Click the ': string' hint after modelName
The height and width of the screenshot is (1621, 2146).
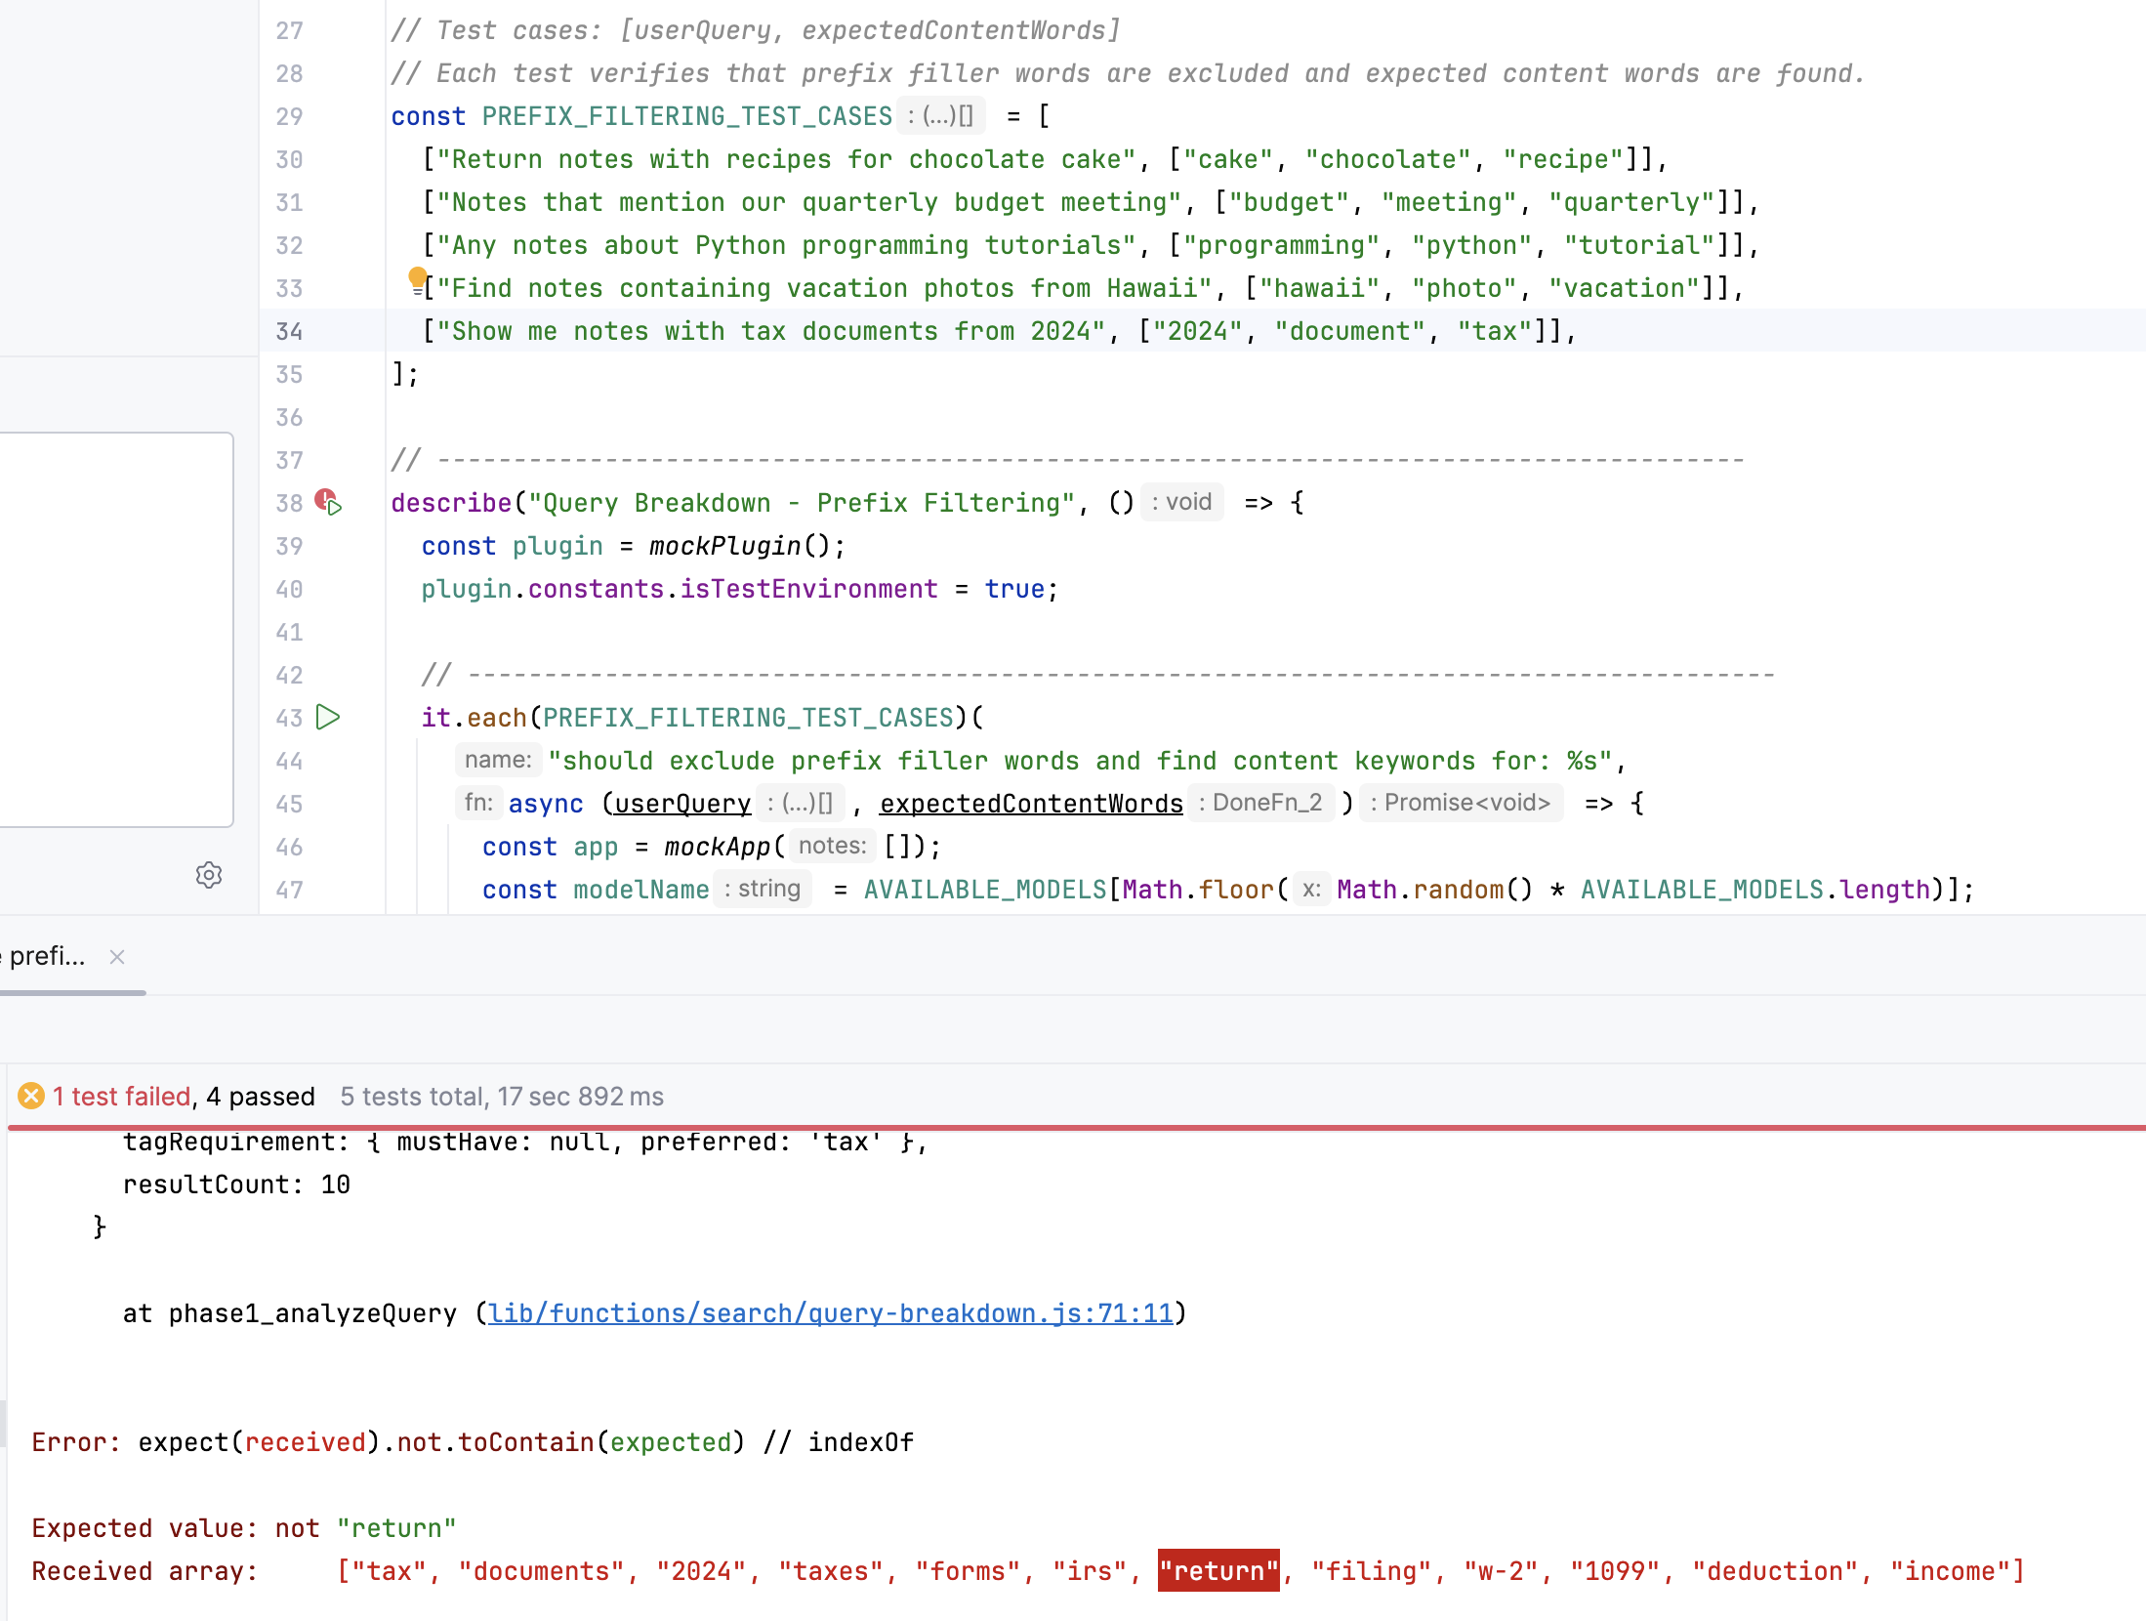coord(763,889)
